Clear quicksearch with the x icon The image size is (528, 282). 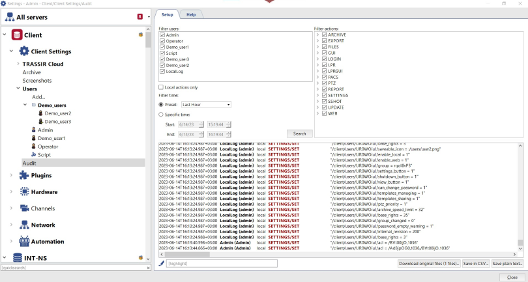pyautogui.click(x=149, y=268)
